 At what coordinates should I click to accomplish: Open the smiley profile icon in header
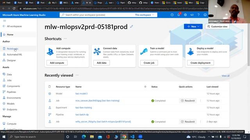click(x=205, y=15)
